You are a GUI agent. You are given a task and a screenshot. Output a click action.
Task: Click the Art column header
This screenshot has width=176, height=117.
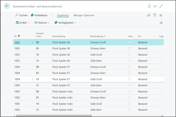click(x=139, y=36)
